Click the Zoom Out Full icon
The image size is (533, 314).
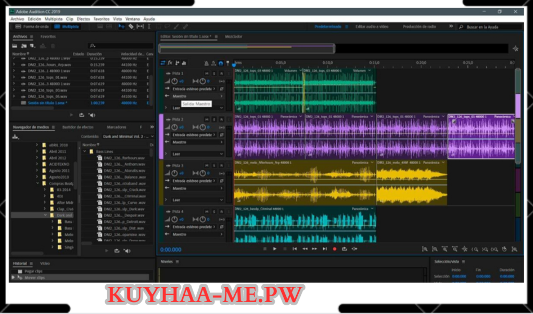click(464, 249)
